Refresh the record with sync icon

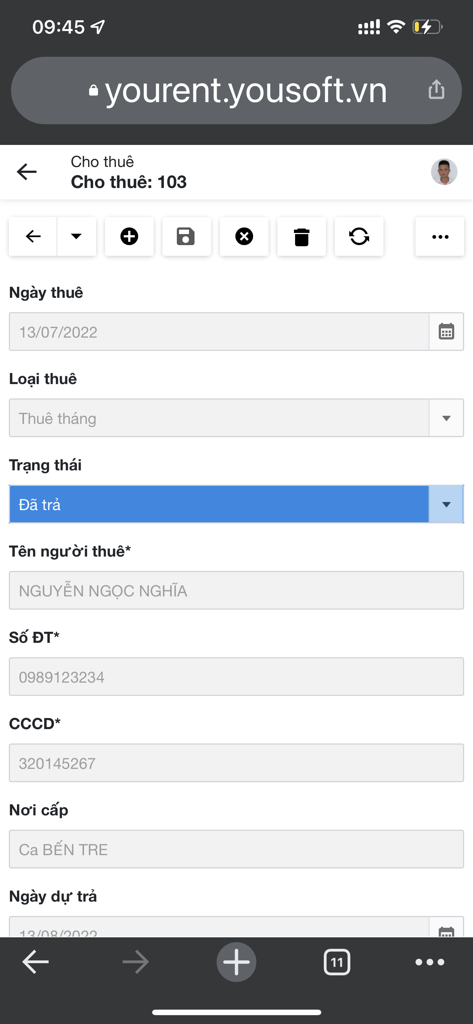point(359,237)
